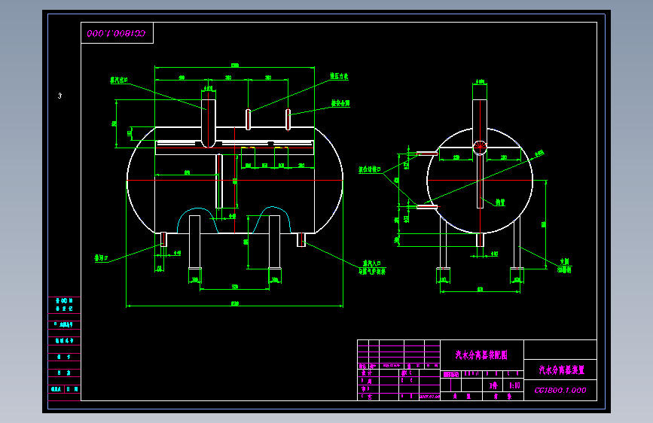Select the 排污口 drain outlet annotation

point(101,258)
